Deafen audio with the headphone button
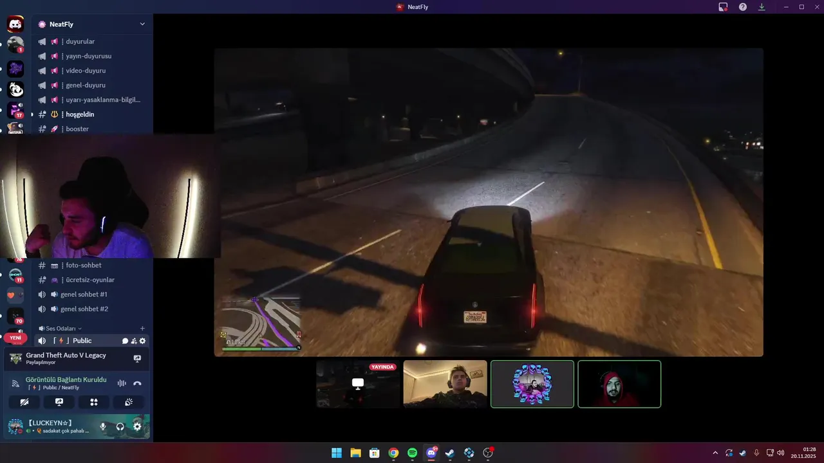Viewport: 824px width, 463px height. point(120,426)
